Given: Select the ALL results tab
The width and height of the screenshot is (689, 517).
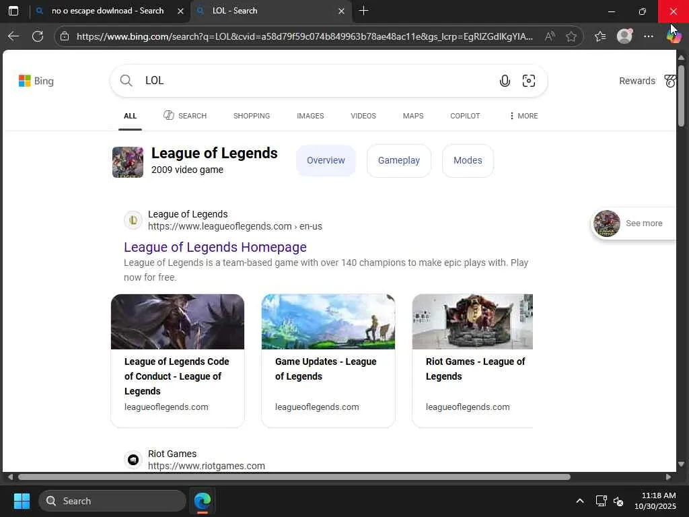Looking at the screenshot, I should tap(130, 116).
